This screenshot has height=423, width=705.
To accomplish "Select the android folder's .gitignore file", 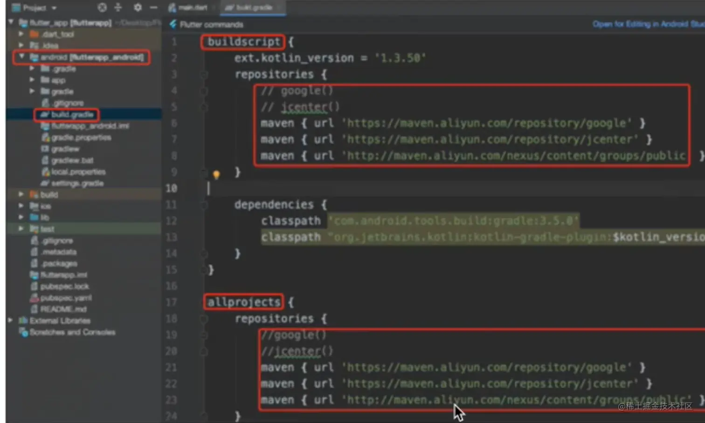I will pos(68,103).
